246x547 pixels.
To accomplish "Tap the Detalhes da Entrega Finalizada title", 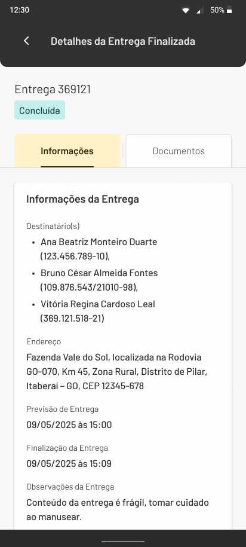I will tap(122, 41).
